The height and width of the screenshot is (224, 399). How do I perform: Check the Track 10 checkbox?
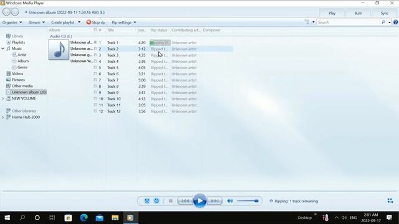coord(95,98)
